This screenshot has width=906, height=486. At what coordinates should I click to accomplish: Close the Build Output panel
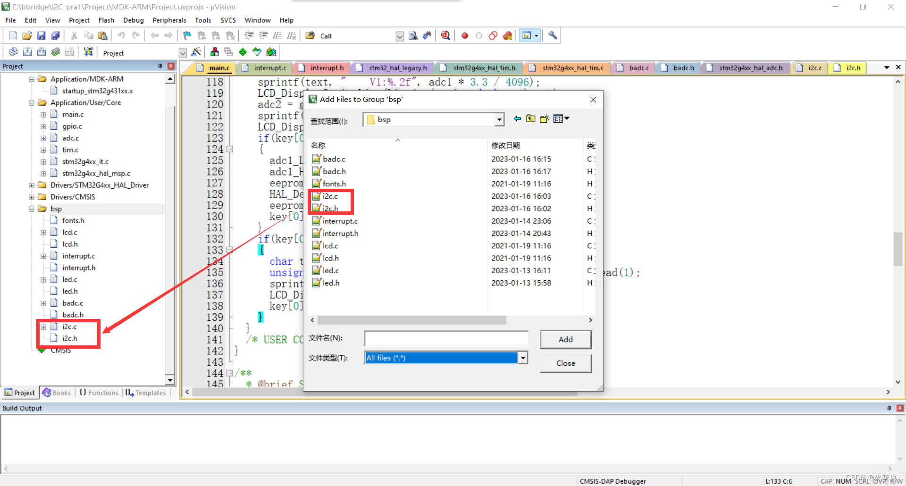coord(900,408)
